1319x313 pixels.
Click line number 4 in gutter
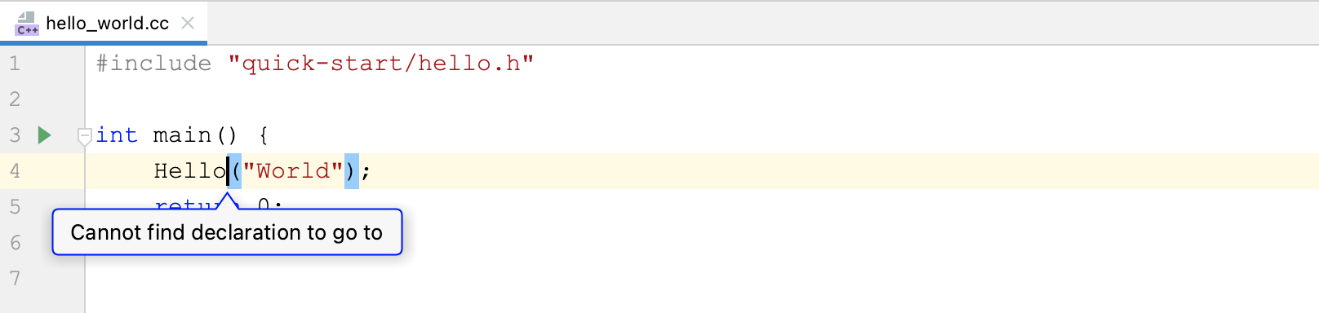(x=15, y=171)
